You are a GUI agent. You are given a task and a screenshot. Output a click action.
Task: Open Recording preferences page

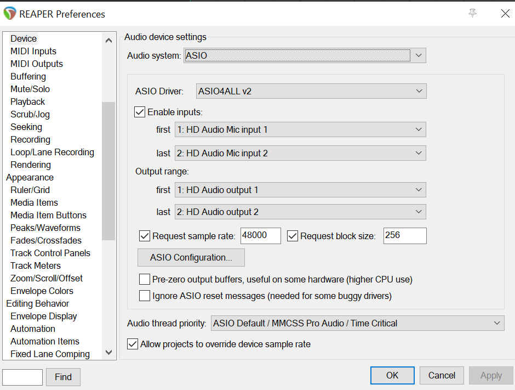(x=30, y=139)
